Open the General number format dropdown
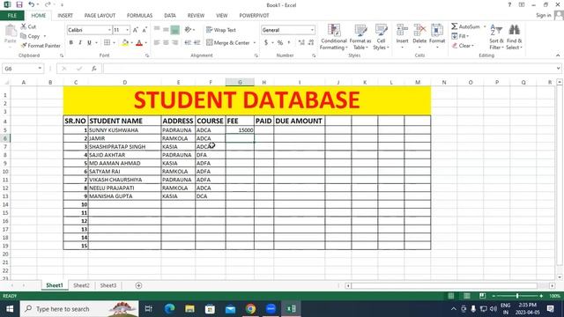This screenshot has height=317, width=564. pos(312,30)
